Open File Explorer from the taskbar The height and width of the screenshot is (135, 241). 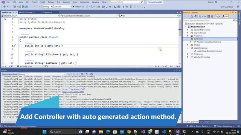[x=101, y=132]
